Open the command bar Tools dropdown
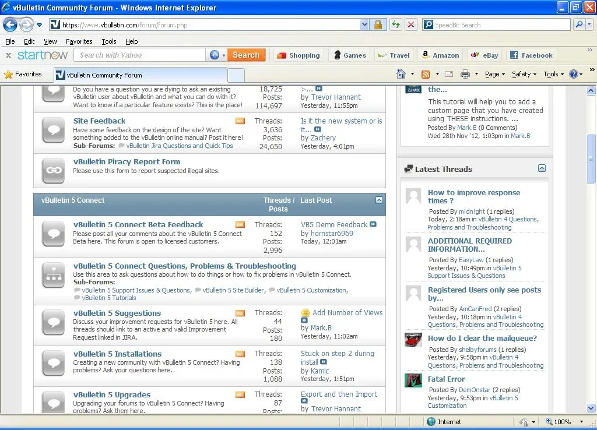This screenshot has height=430, width=597. tap(553, 74)
